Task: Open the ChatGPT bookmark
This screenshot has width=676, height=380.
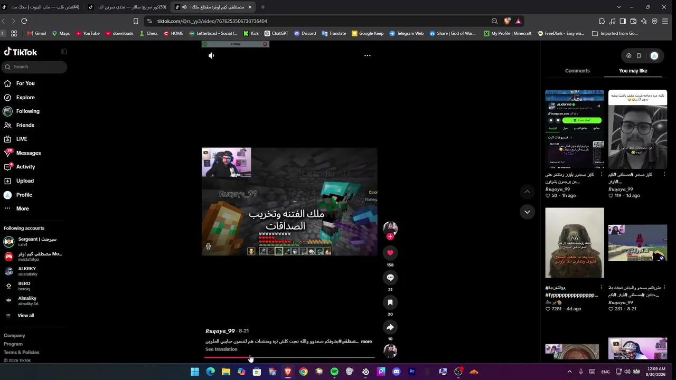Action: coord(276,33)
